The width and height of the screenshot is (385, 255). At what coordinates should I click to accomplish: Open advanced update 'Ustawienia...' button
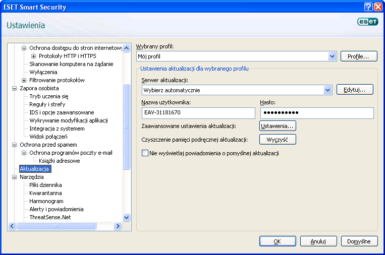point(278,126)
